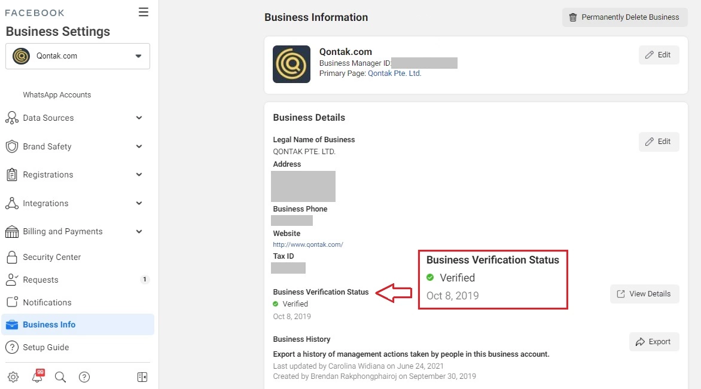Screen dimensions: 701x389
Task: Click the Billing and Payments bank icon
Action: [x=12, y=231]
